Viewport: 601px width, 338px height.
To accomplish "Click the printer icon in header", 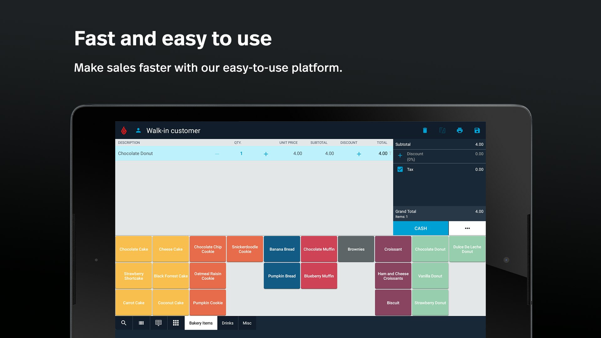I will coord(460,131).
